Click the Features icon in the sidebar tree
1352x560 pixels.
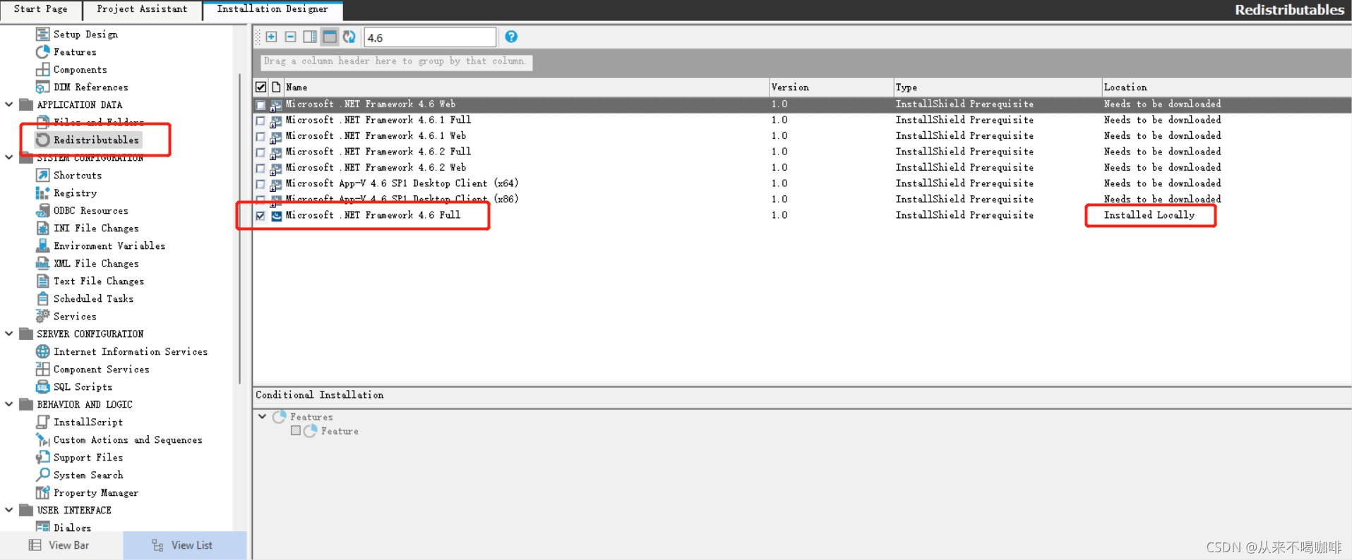tap(42, 51)
